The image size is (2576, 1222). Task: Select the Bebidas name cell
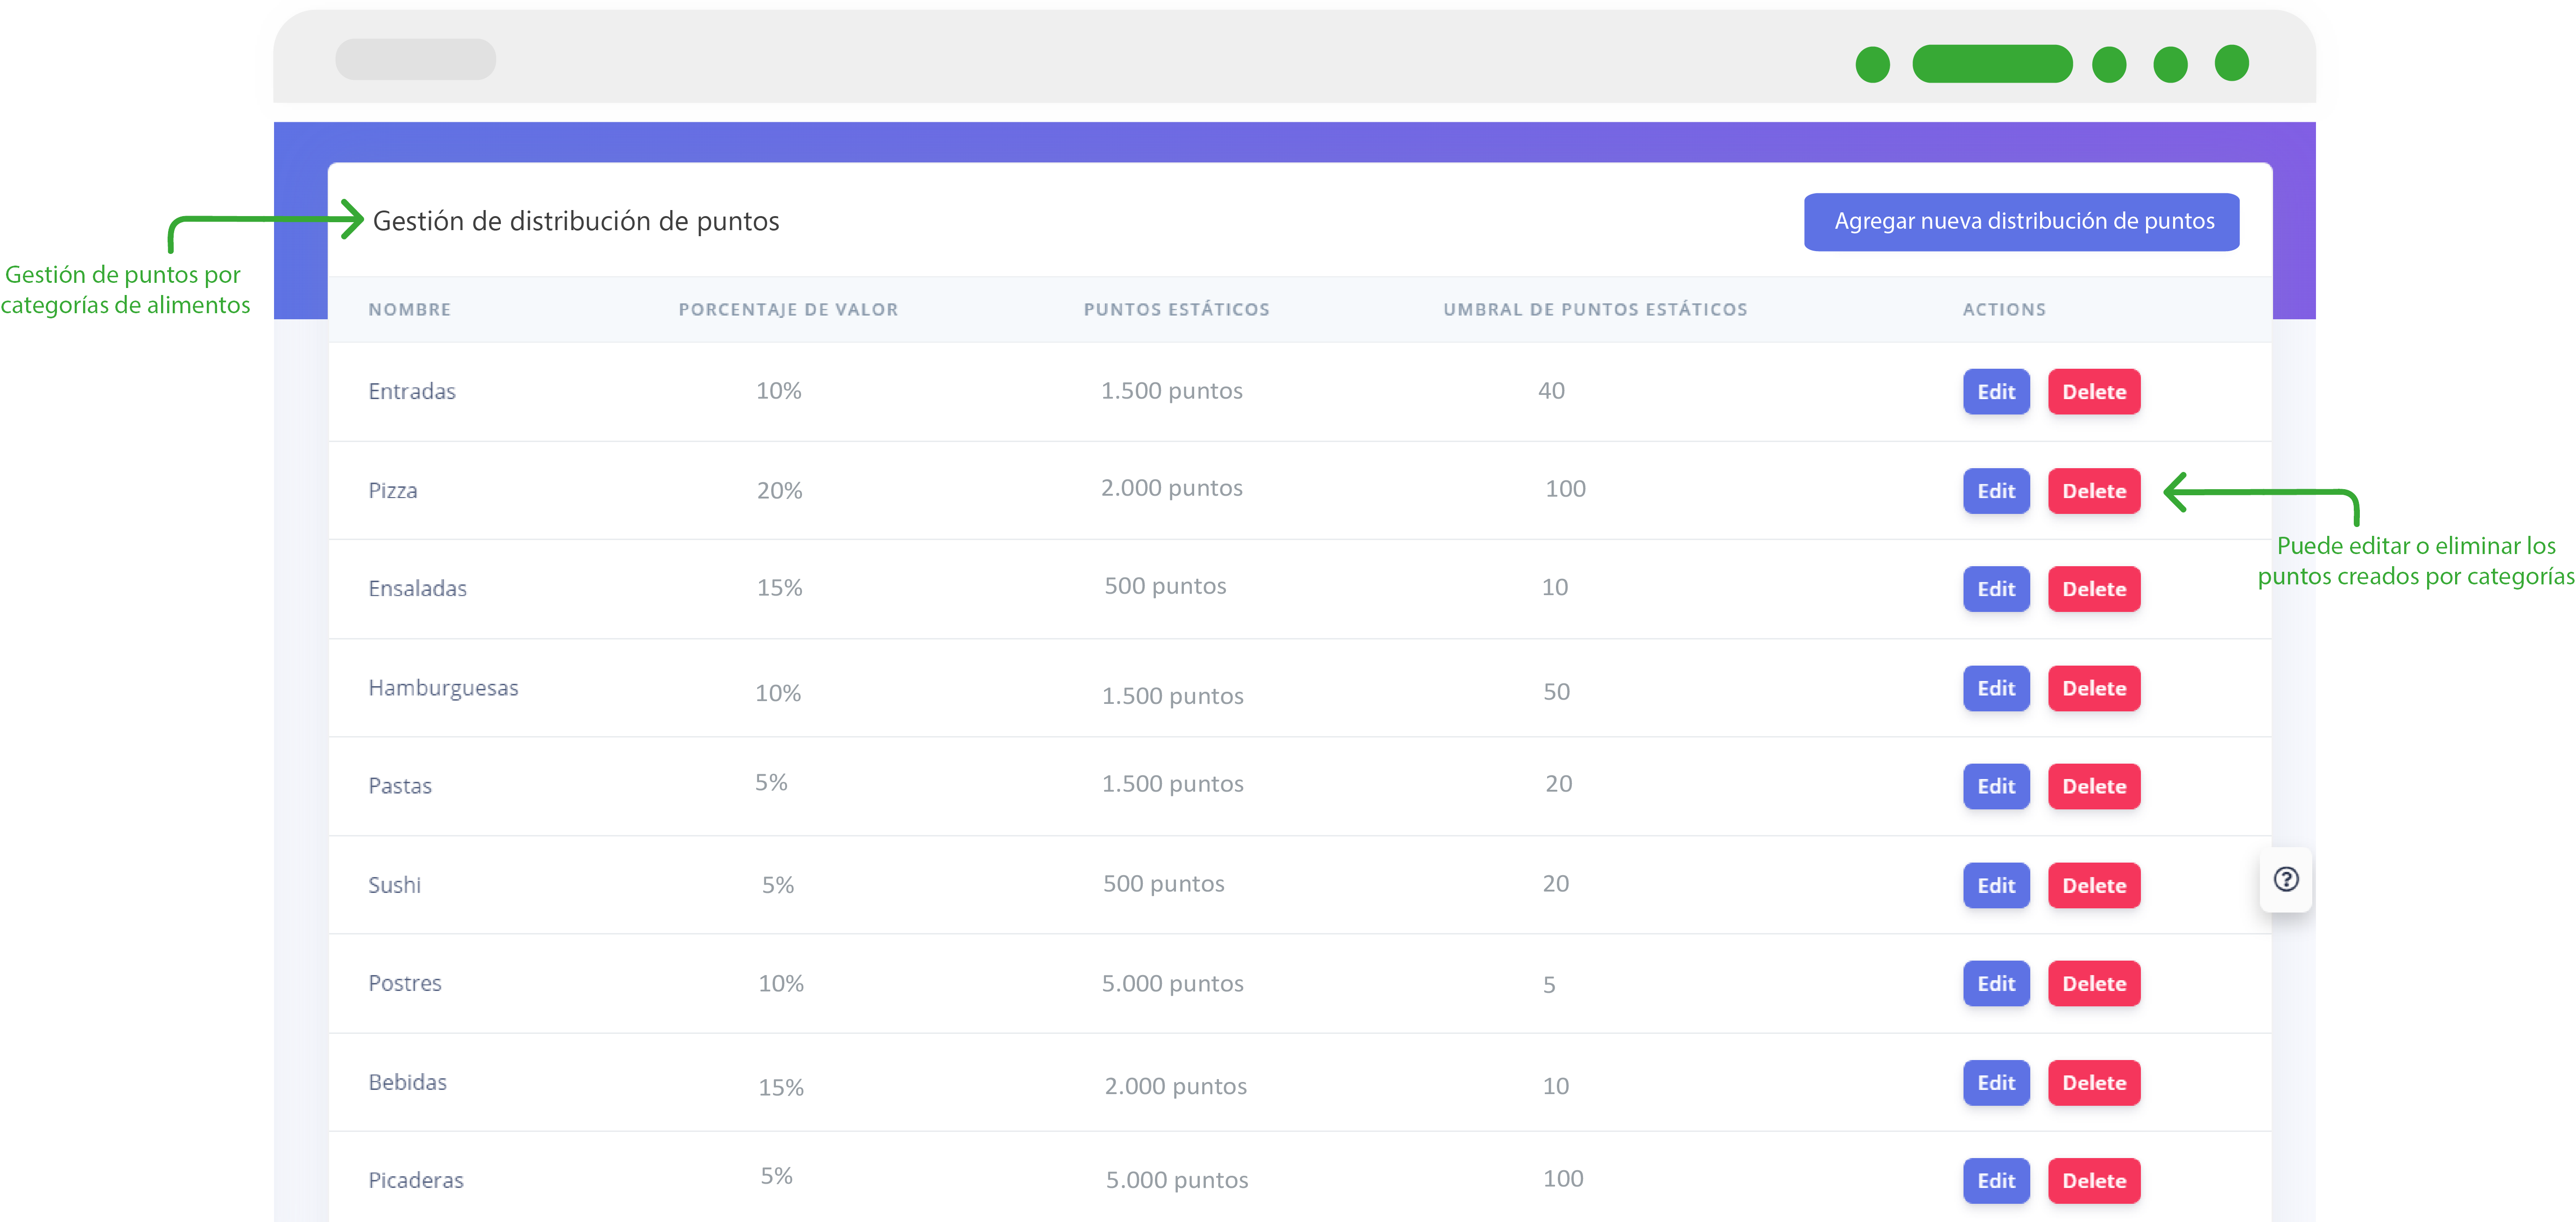(407, 1082)
